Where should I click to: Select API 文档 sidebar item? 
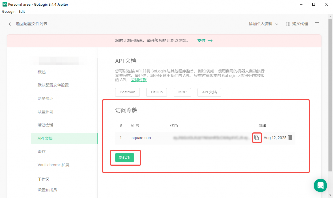pyautogui.click(x=64, y=138)
